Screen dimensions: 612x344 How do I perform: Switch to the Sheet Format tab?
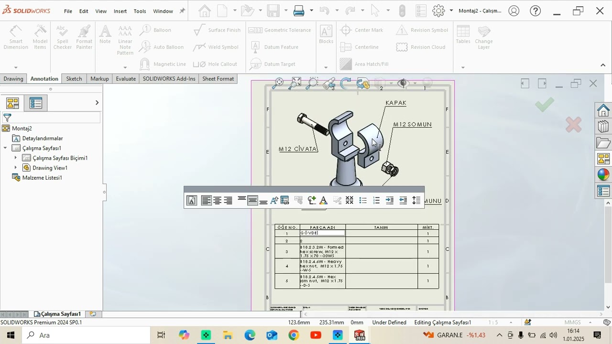click(x=218, y=79)
